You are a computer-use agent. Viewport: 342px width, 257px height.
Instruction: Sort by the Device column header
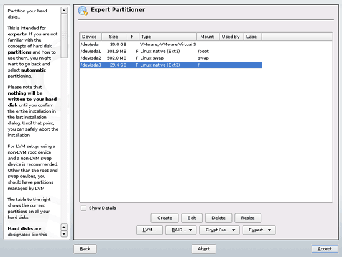click(91, 37)
